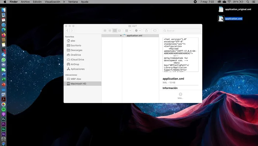
Task: Open the Preview app in the Dock
Action: coord(3,15)
